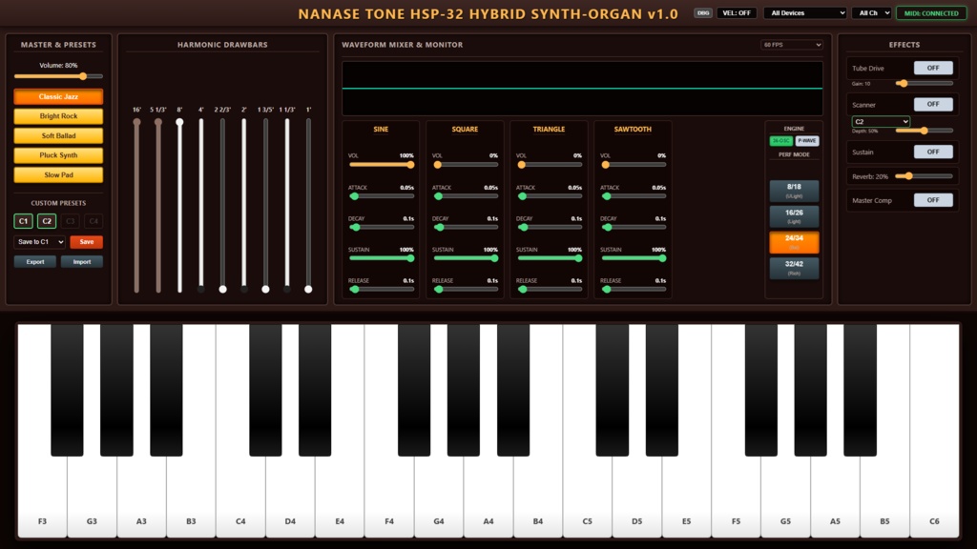Open the Scanner C2 mode dropdown
Viewport: 977px width, 549px height.
(x=881, y=121)
